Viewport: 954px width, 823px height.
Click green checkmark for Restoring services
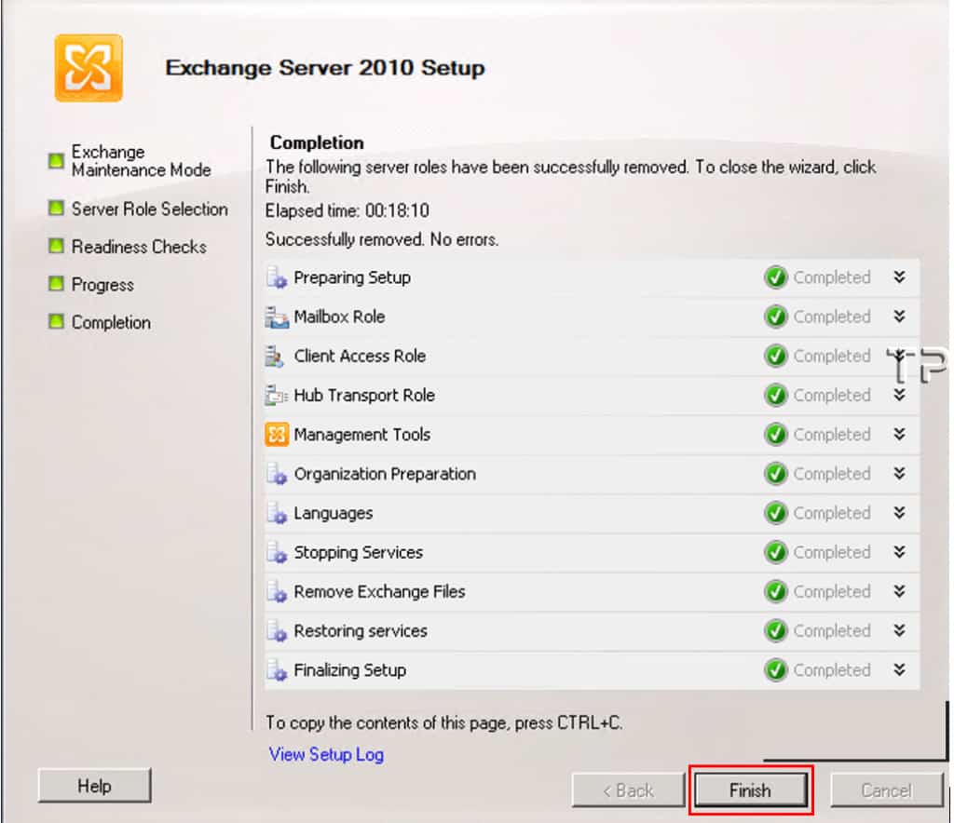click(776, 631)
